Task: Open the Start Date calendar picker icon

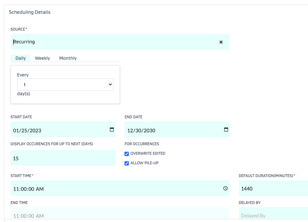Action: tap(112, 130)
